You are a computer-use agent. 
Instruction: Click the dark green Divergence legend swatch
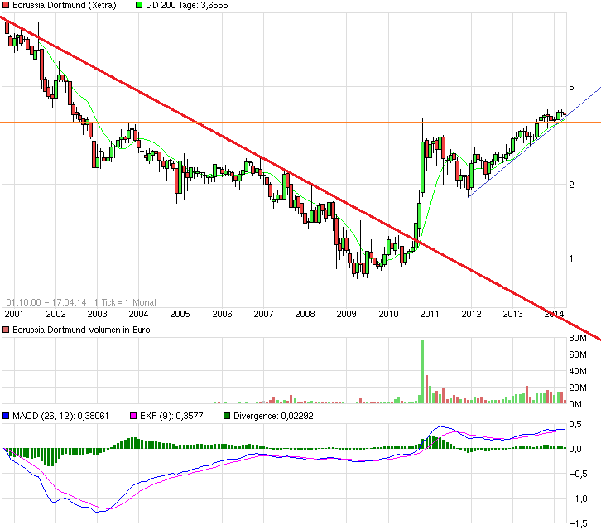227,416
